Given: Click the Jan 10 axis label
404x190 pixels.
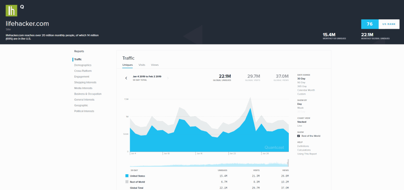Looking at the screenshot, I should click(x=167, y=153).
